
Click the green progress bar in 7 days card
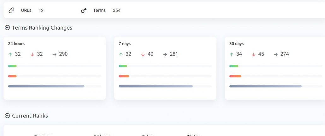pos(123,66)
